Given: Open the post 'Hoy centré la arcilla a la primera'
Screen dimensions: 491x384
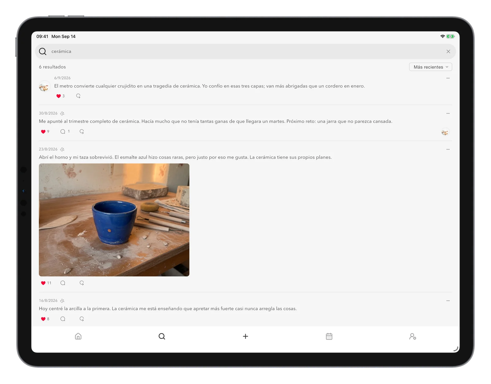Looking at the screenshot, I should (168, 309).
